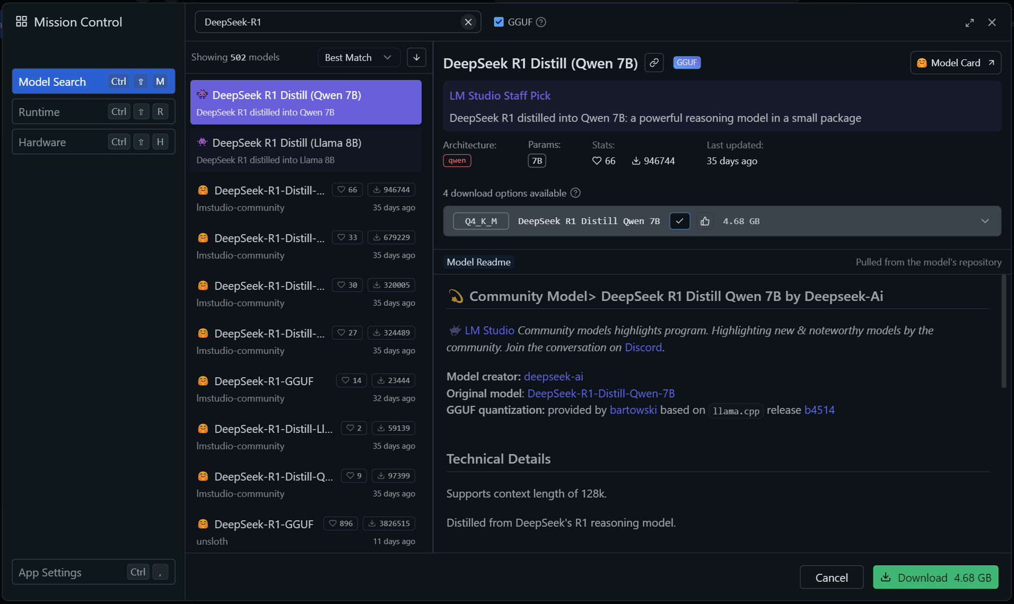Screen dimensions: 1014x604
Task: Open the Discord link
Action: pyautogui.click(x=643, y=347)
